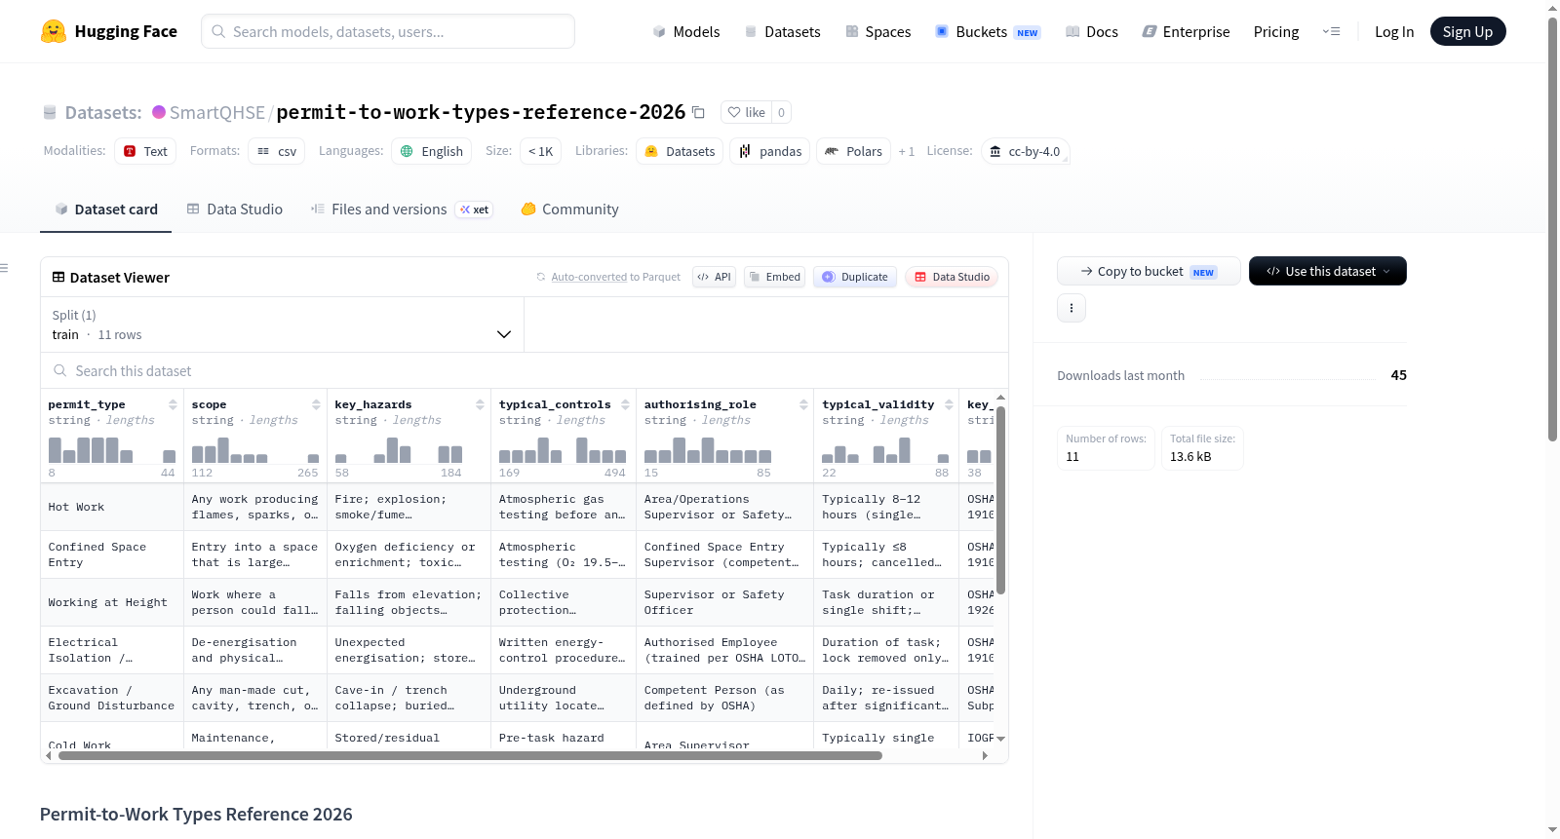
Task: Open the Pricing page
Action: [x=1276, y=31]
